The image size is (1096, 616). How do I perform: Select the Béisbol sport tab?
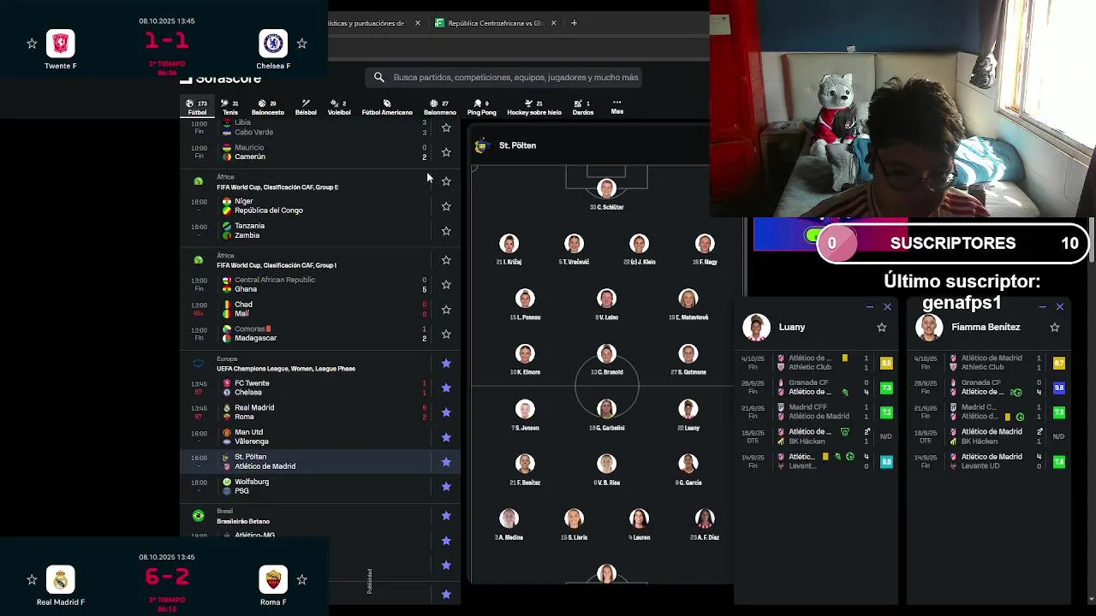[306, 107]
